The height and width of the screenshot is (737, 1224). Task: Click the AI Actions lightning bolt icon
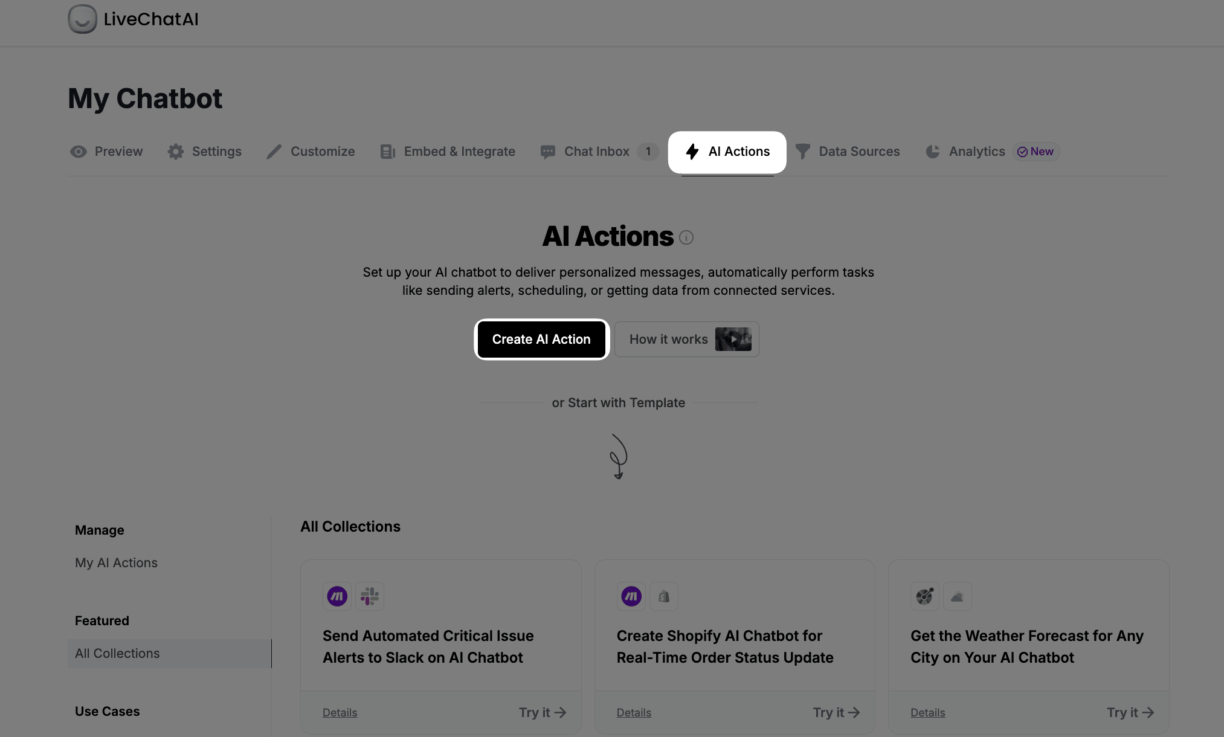pos(692,151)
